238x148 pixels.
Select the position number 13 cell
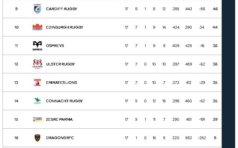tap(17, 83)
